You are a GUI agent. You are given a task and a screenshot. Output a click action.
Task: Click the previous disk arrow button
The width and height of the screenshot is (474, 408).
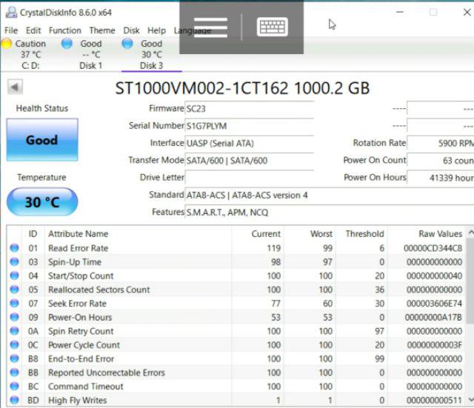(x=14, y=87)
